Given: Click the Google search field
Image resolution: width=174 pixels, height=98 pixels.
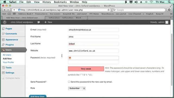Looking at the screenshot, I should coord(139,10).
